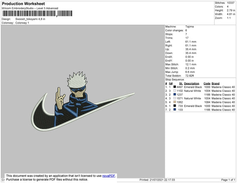Click the 'Colorway 1' value
The width and height of the screenshot is (237, 183).
pyautogui.click(x=22, y=23)
